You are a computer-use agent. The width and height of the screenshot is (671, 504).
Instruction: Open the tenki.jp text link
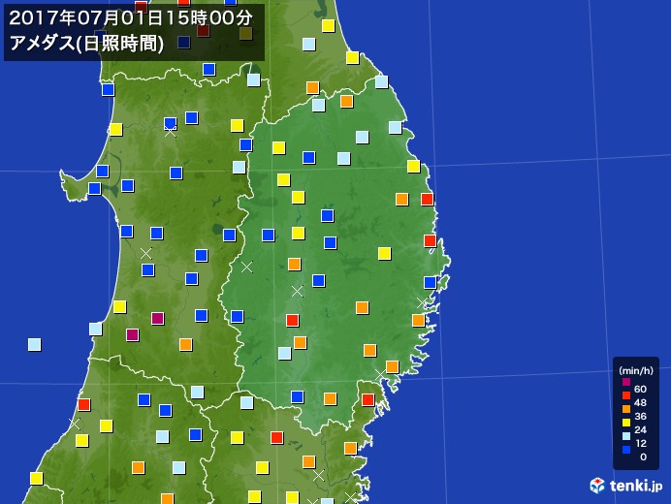coord(636,487)
